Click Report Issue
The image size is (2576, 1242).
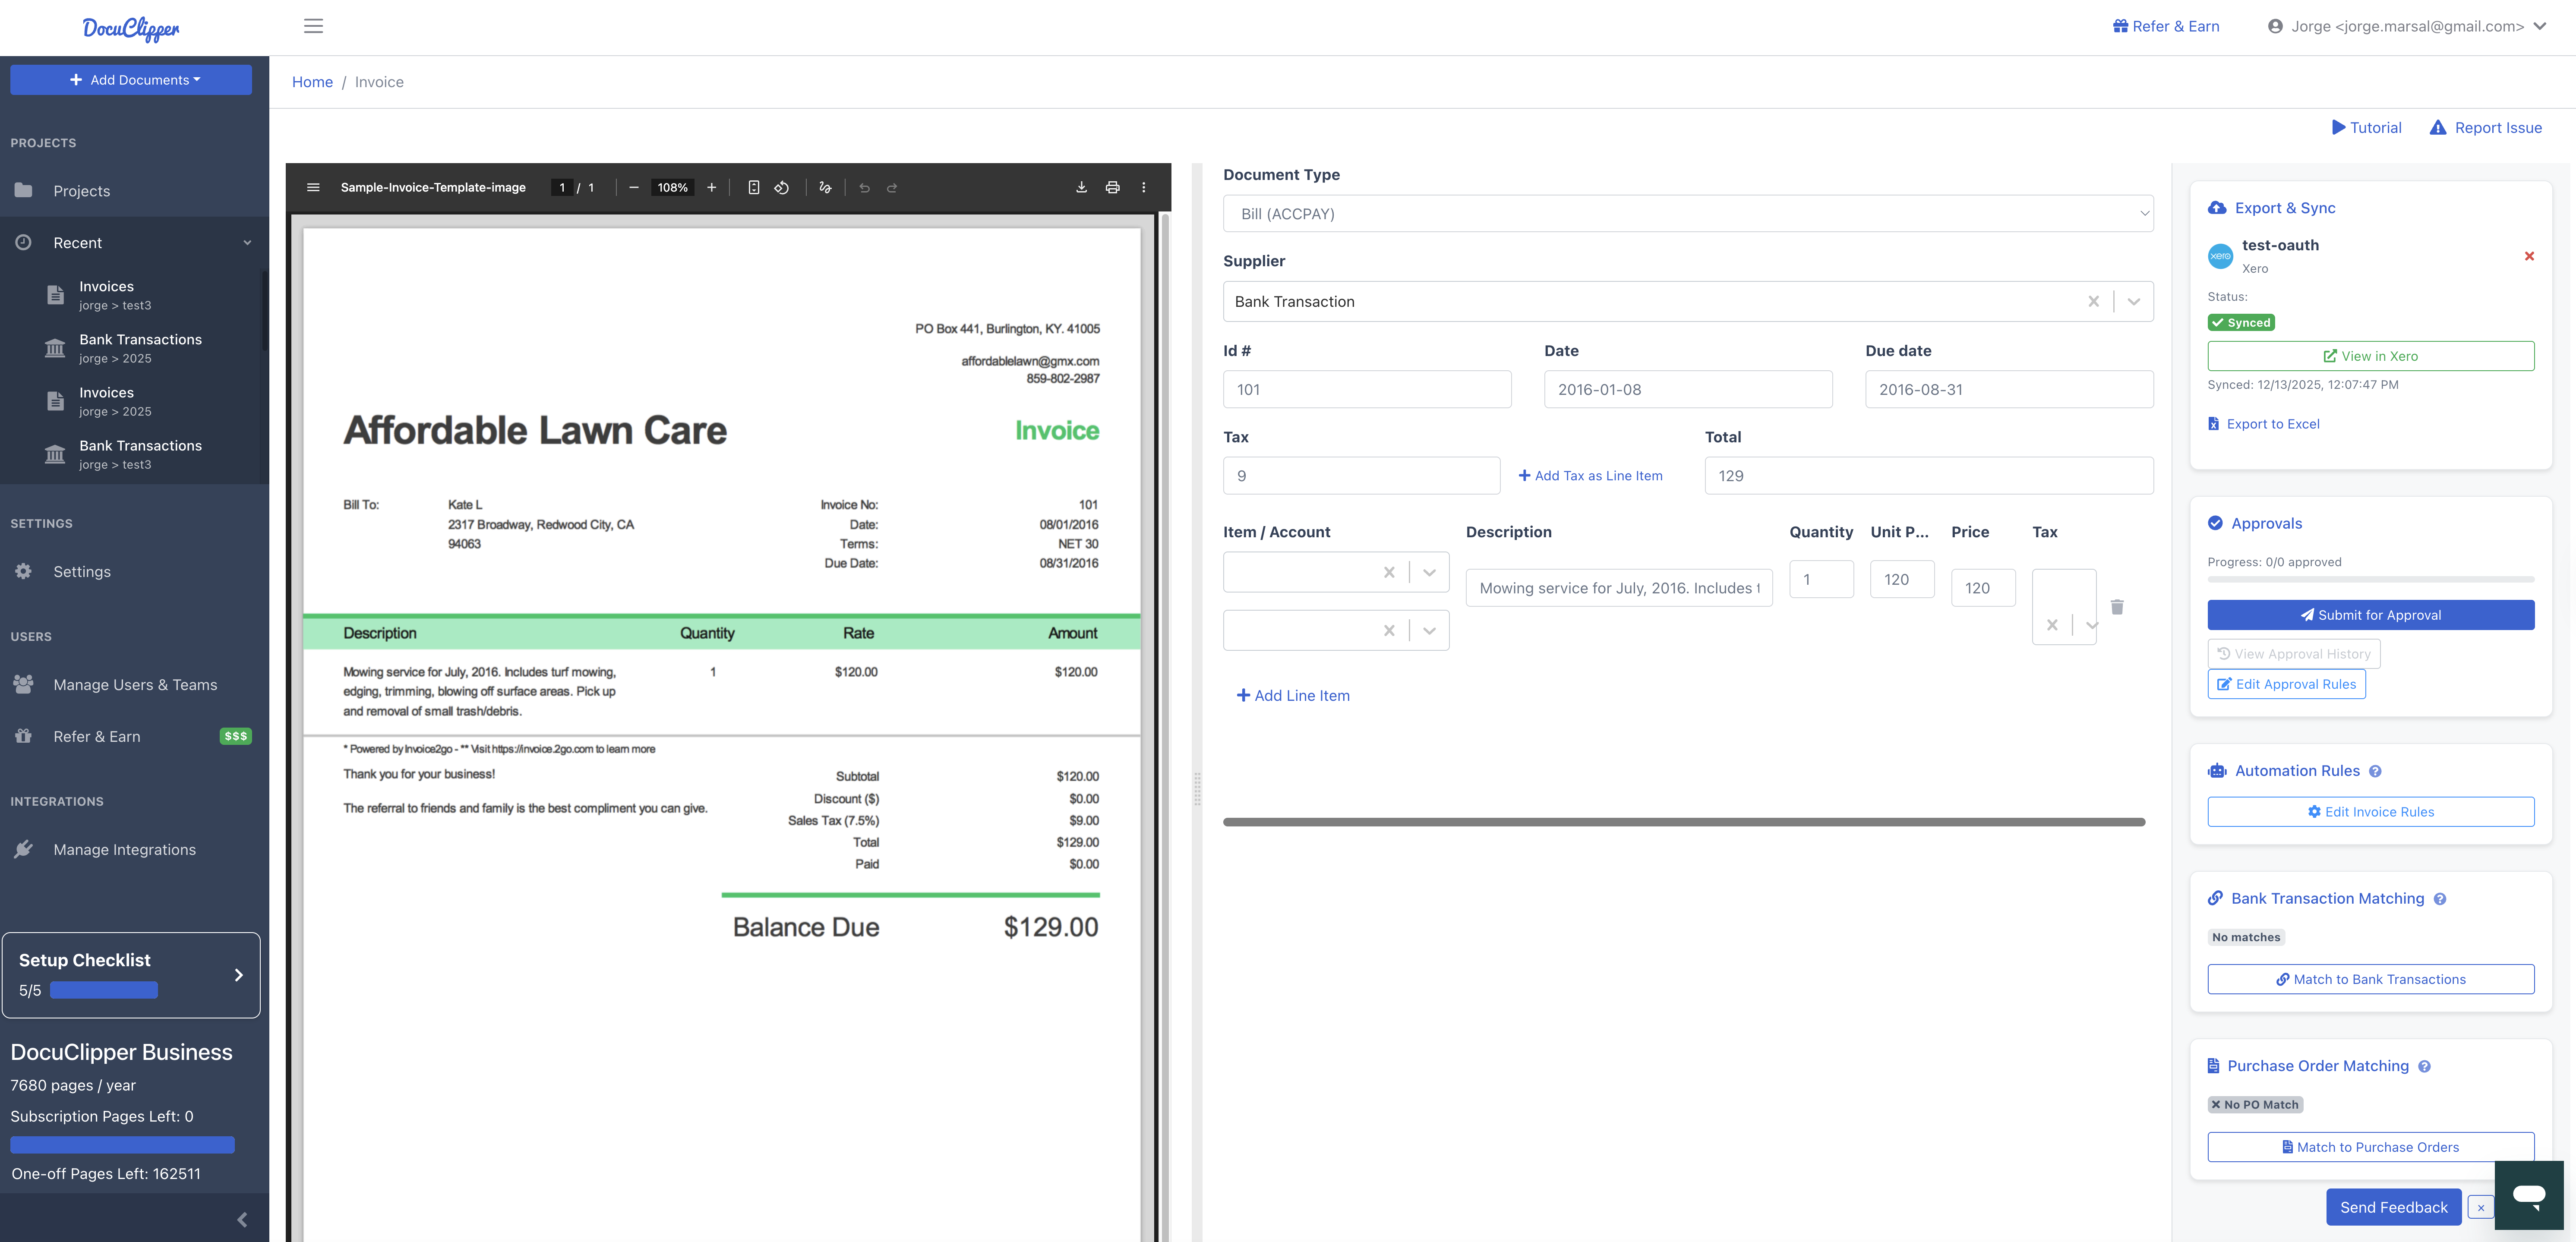point(2485,128)
